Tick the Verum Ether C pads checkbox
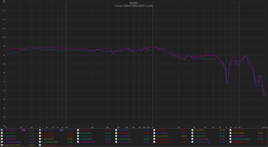268x147 pixels. [78, 142]
